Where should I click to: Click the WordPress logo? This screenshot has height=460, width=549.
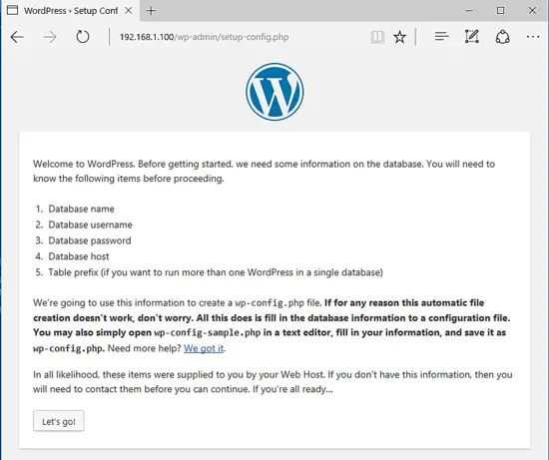(x=274, y=92)
